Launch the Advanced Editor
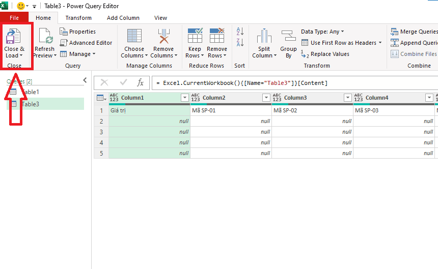Viewport: 438px width, 269px height. (86, 43)
